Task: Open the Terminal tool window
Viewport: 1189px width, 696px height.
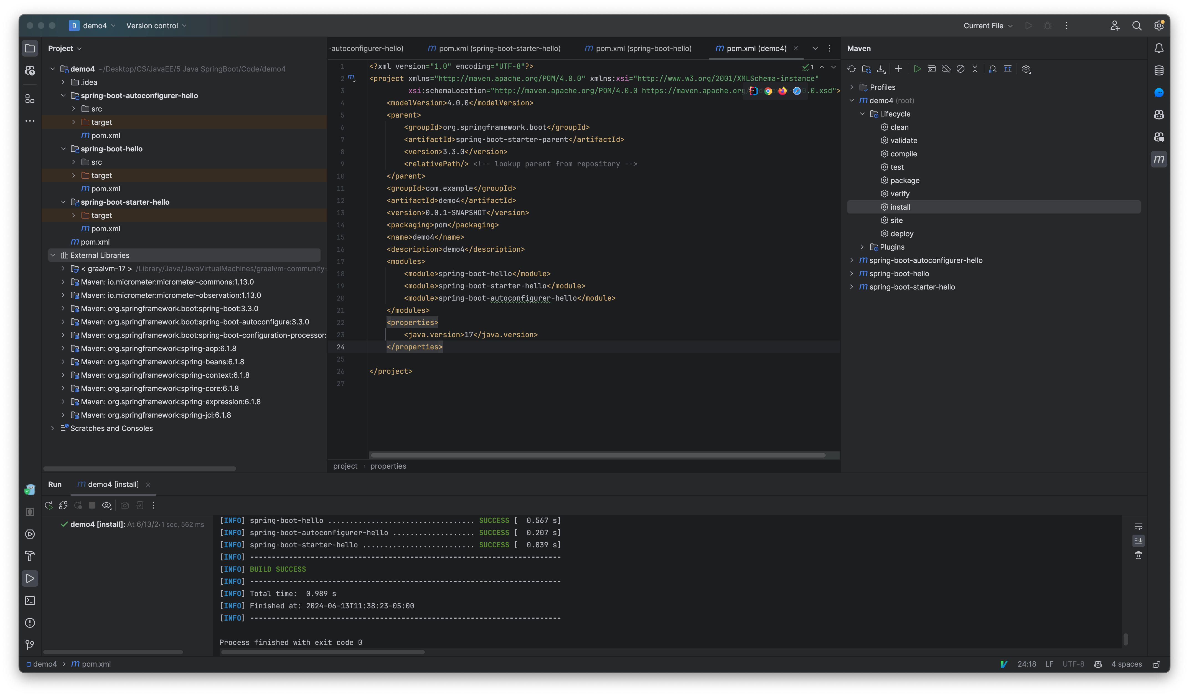Action: pyautogui.click(x=30, y=601)
